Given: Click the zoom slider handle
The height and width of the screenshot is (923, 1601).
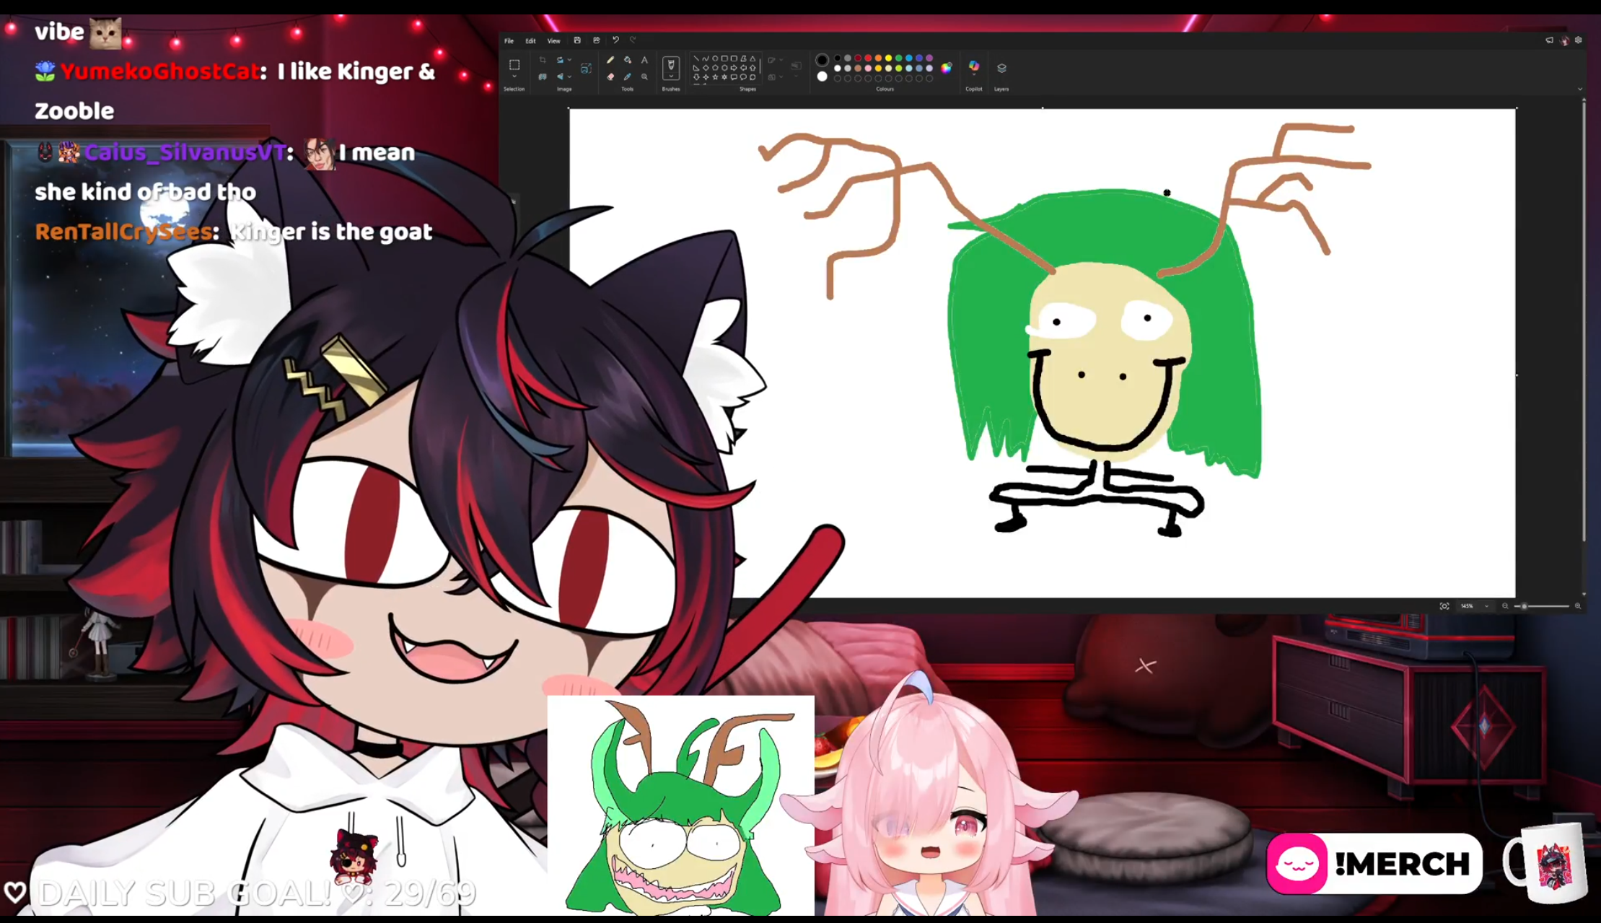Looking at the screenshot, I should coord(1524,606).
